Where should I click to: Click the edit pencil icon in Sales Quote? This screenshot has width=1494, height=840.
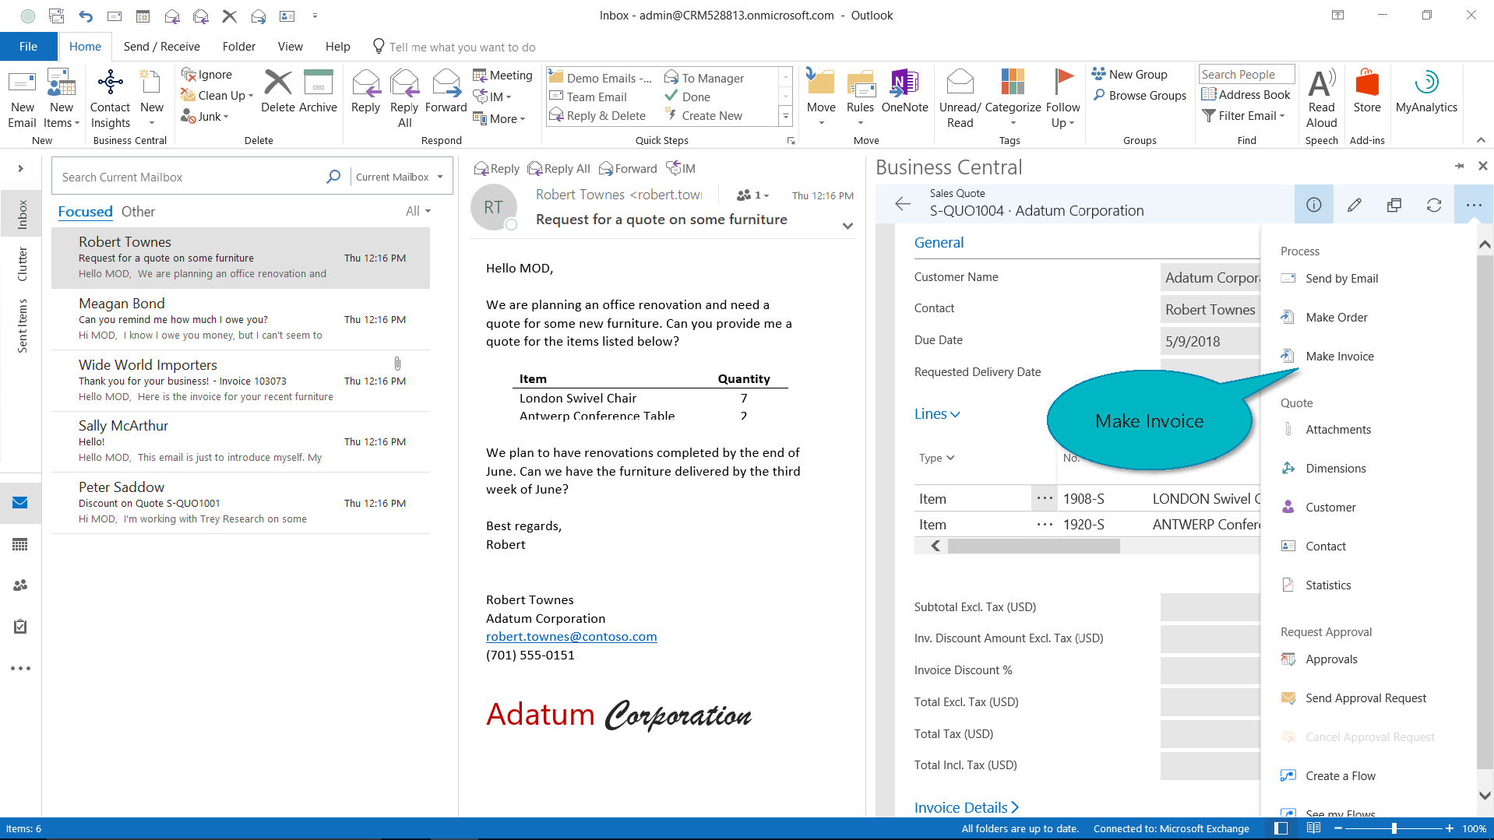pyautogui.click(x=1355, y=205)
